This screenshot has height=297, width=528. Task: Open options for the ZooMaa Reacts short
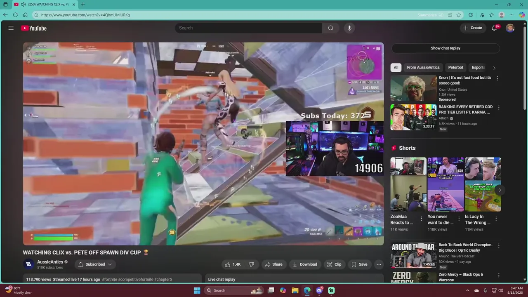422,219
